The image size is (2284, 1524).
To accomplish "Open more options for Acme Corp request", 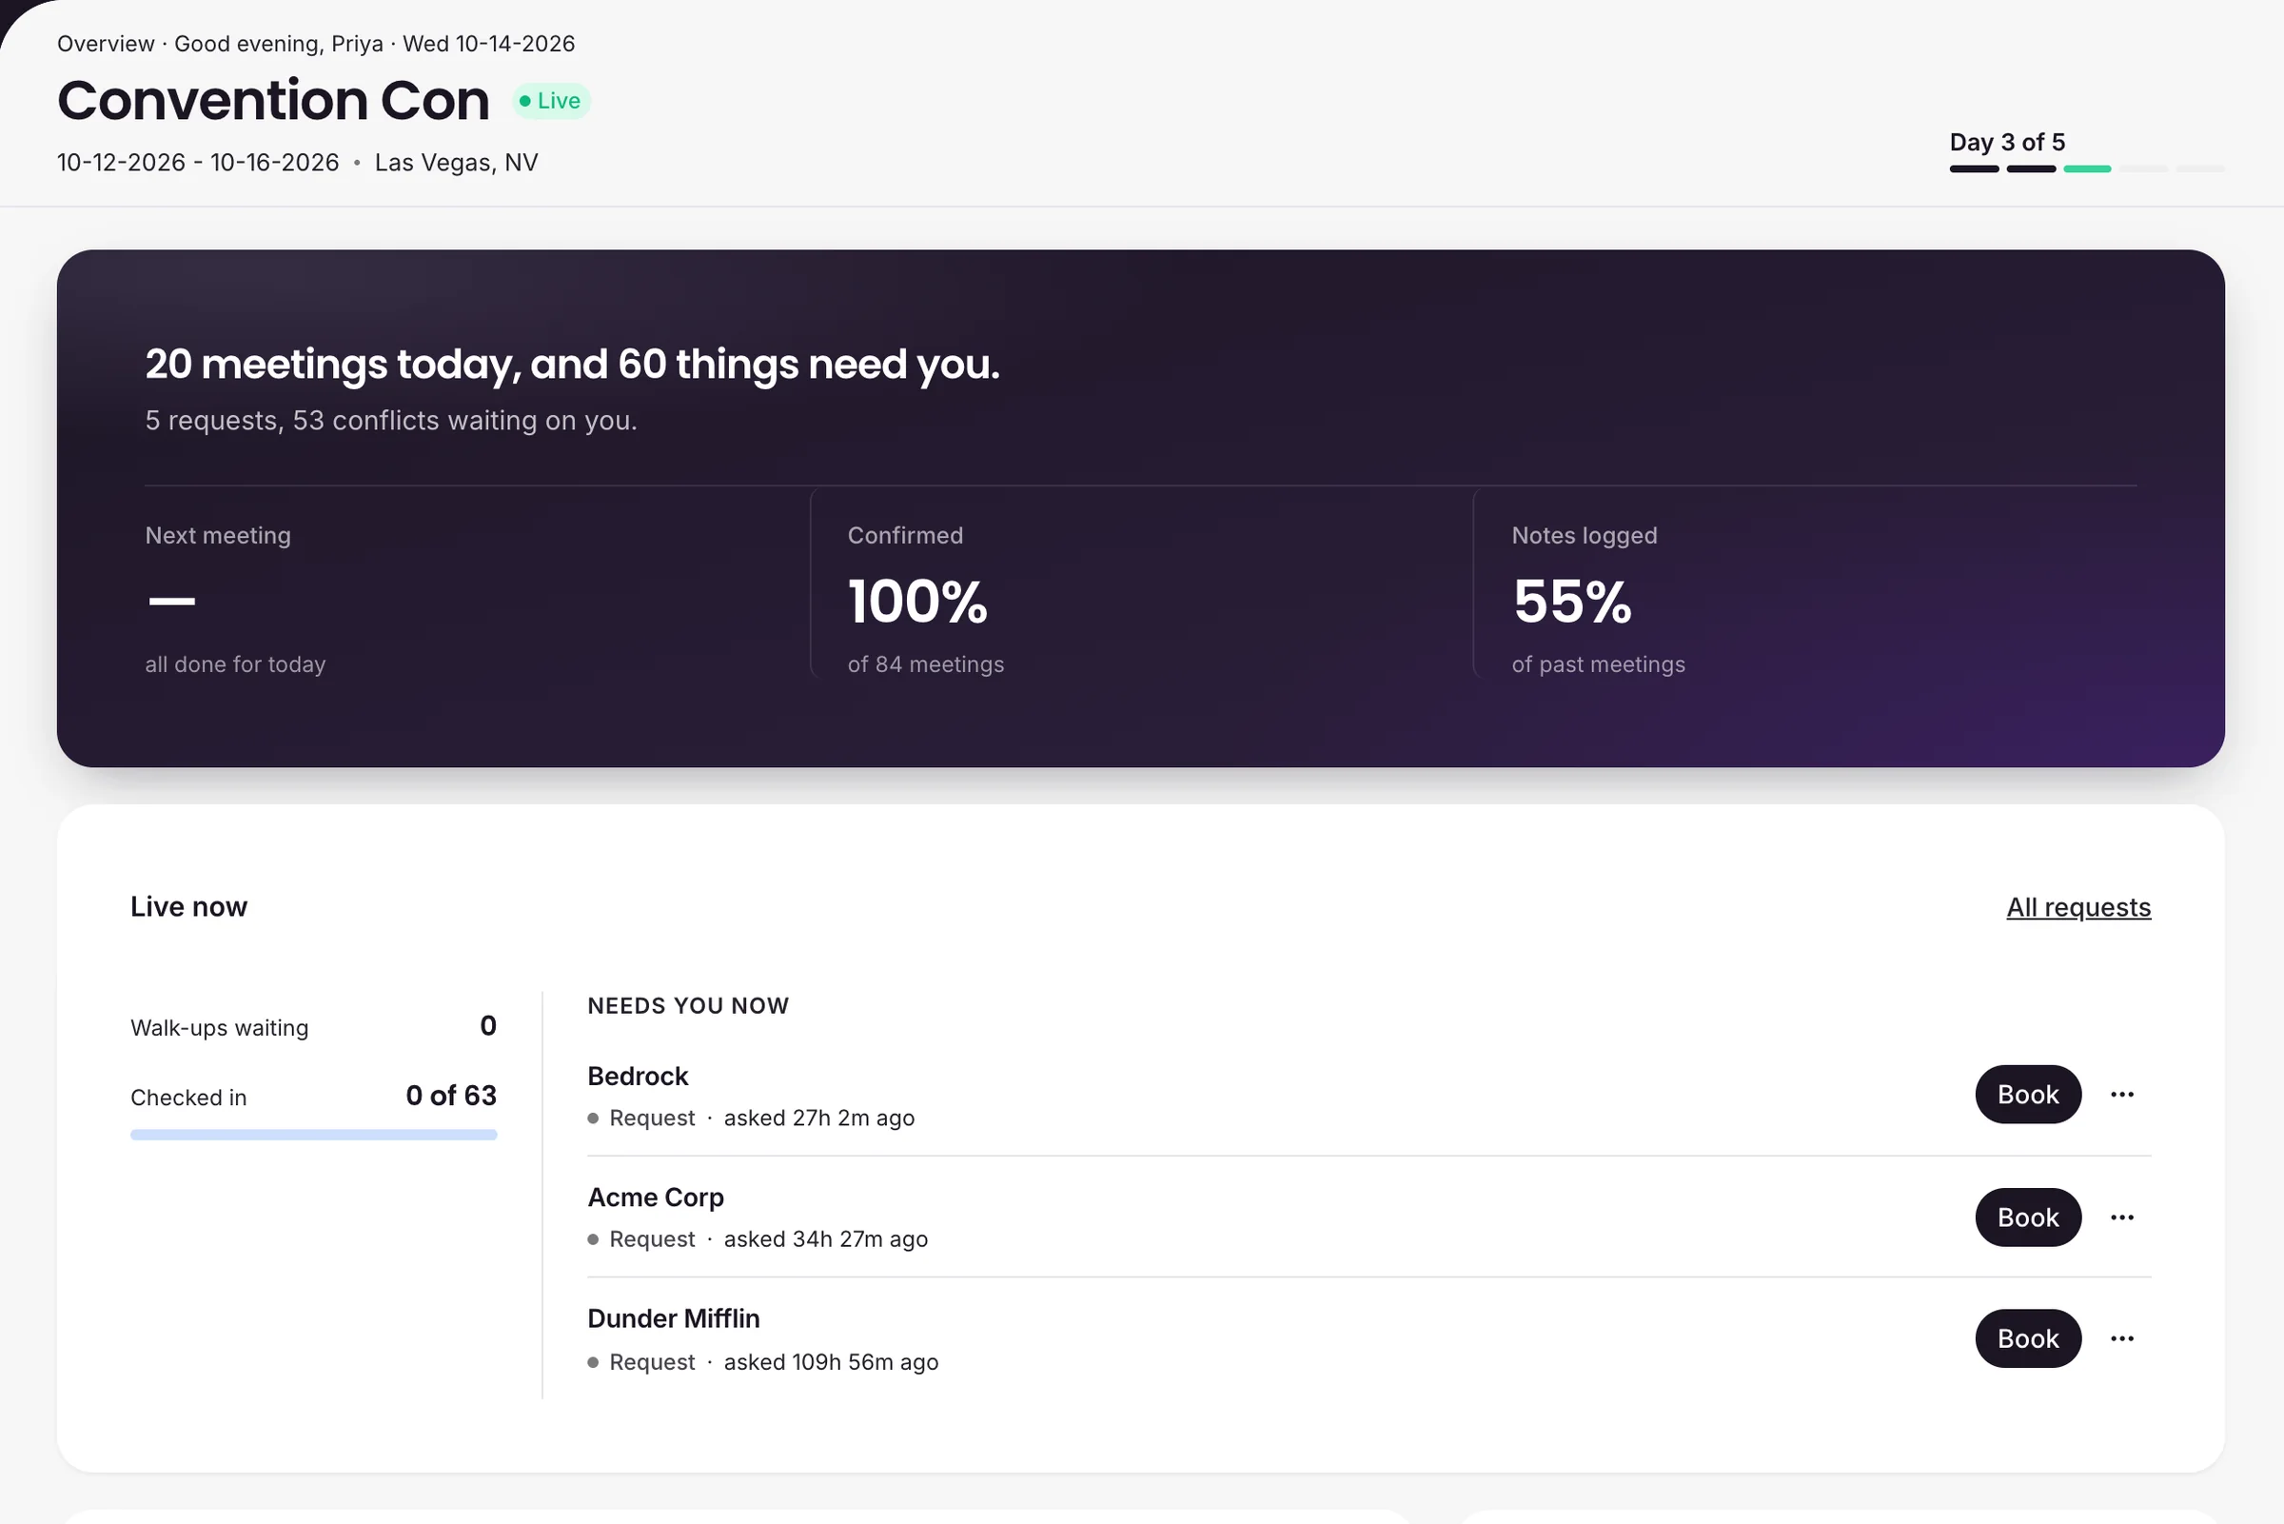I will (2122, 1217).
